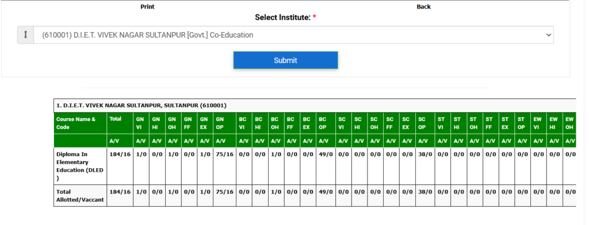Click the Print link
This screenshot has height=225, width=589.
pyautogui.click(x=147, y=7)
